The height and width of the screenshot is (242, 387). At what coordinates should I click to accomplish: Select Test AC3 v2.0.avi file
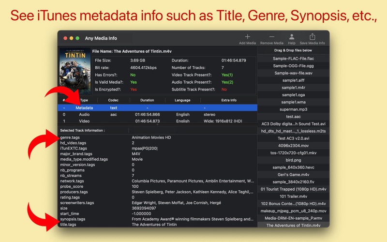[293, 138]
